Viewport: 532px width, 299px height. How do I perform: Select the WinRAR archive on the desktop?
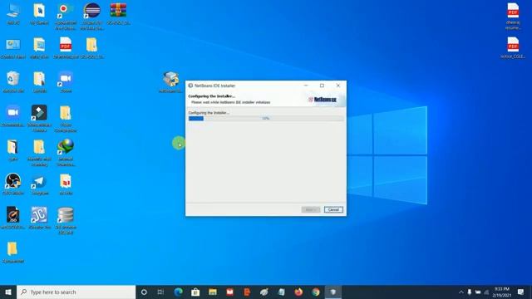[x=118, y=14]
